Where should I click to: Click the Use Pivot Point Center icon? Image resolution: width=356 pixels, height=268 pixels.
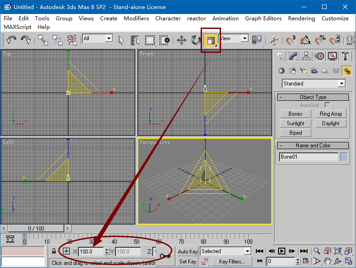pyautogui.click(x=257, y=40)
